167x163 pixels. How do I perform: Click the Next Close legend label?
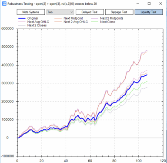coord(108,22)
